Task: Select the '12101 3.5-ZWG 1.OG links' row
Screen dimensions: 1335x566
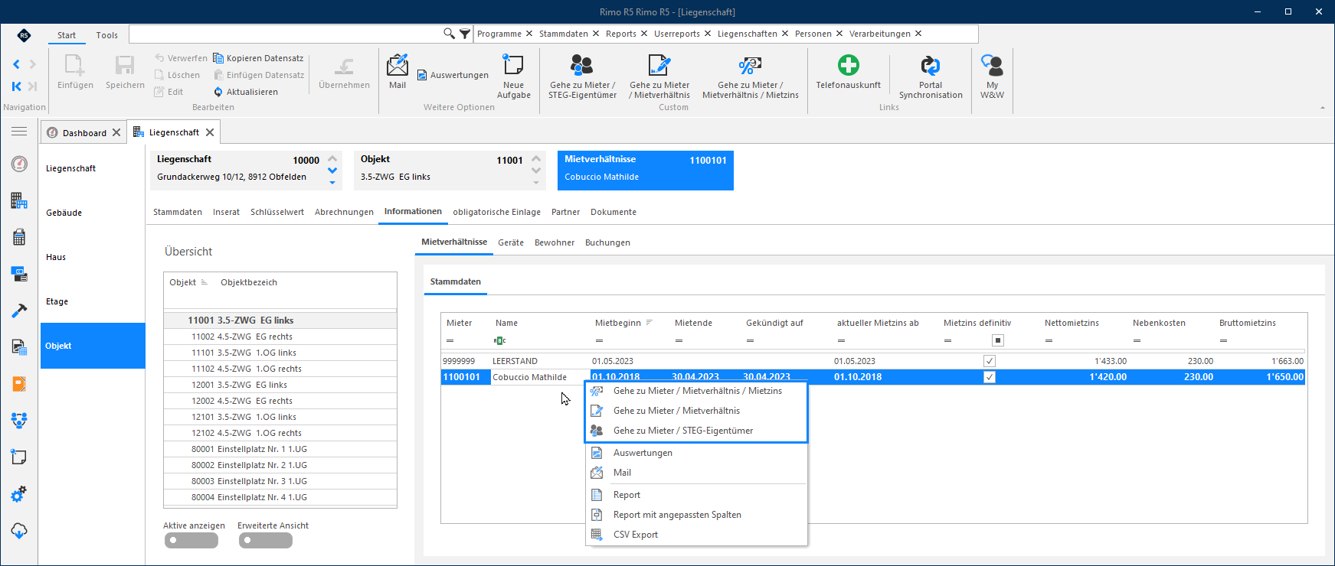Action: [x=280, y=417]
